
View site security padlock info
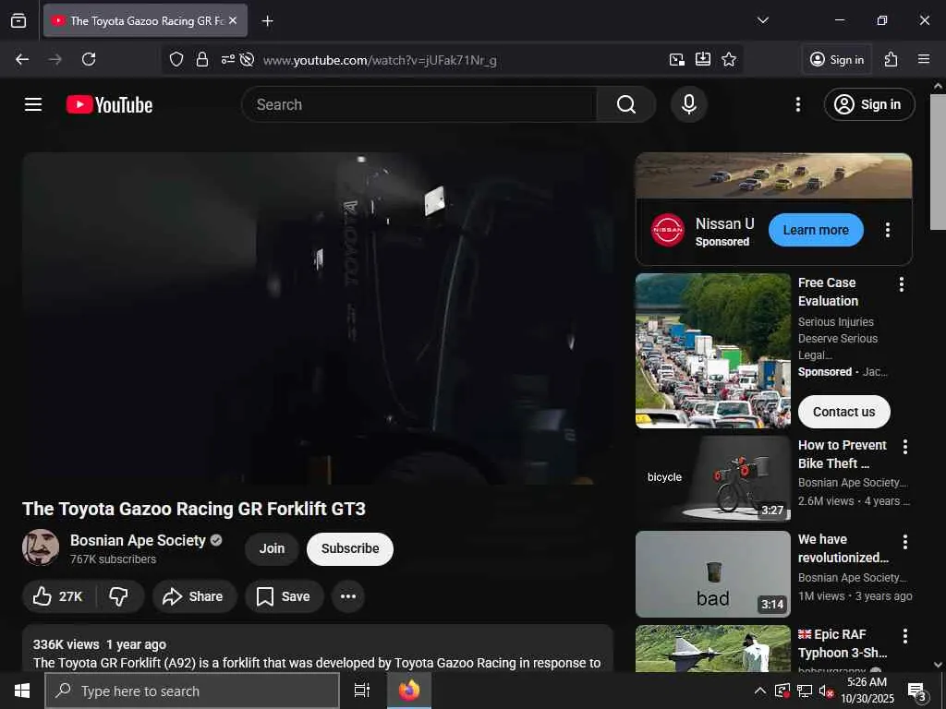[202, 59]
